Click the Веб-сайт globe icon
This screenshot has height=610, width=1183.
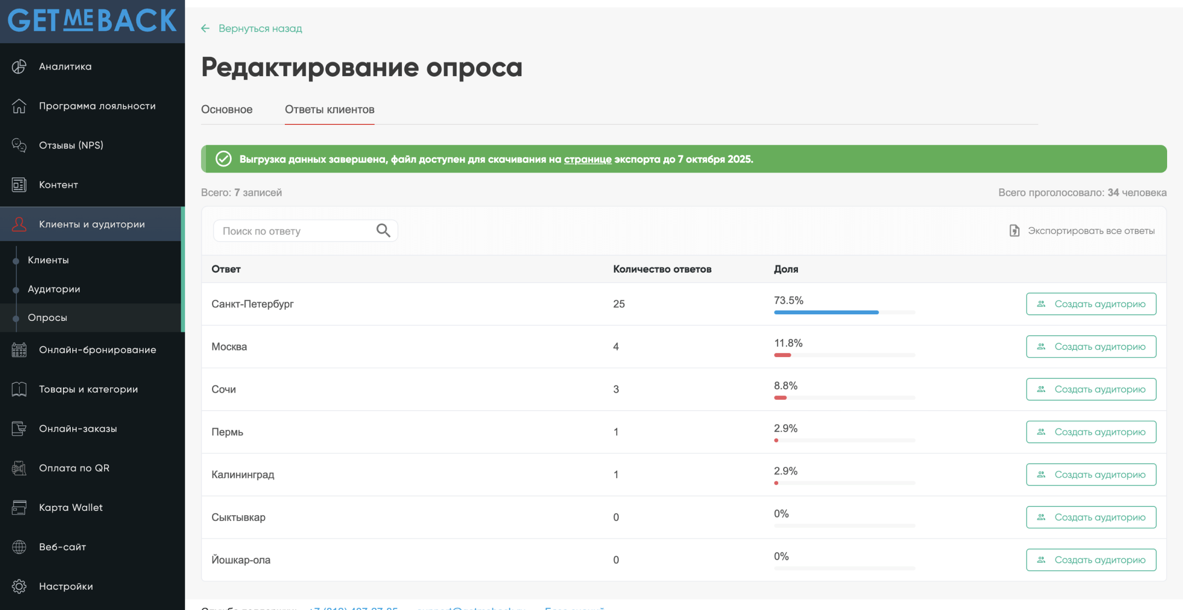(19, 547)
